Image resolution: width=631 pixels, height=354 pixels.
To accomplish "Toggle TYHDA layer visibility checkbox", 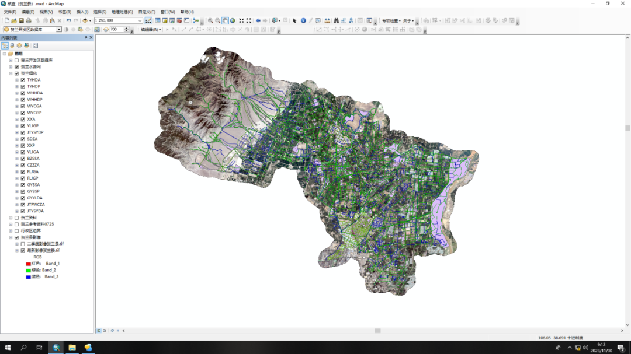I will tap(23, 80).
